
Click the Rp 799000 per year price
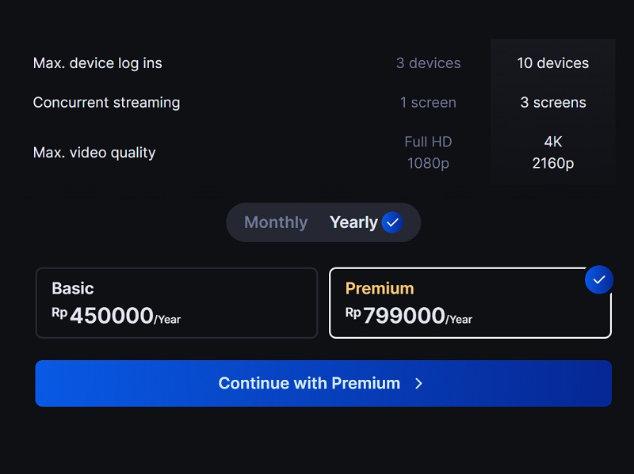(x=409, y=316)
